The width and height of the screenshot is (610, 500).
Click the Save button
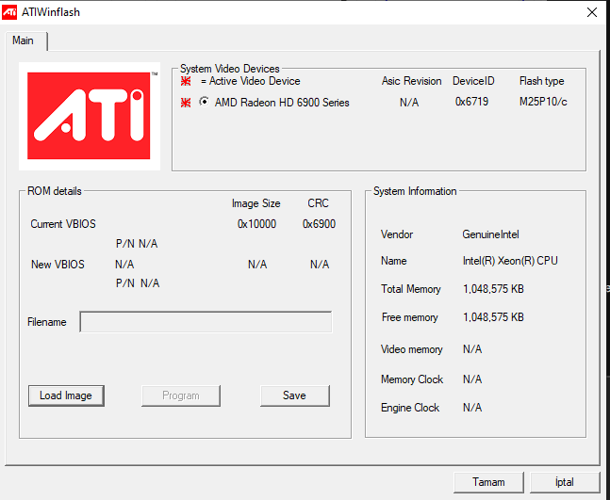294,395
